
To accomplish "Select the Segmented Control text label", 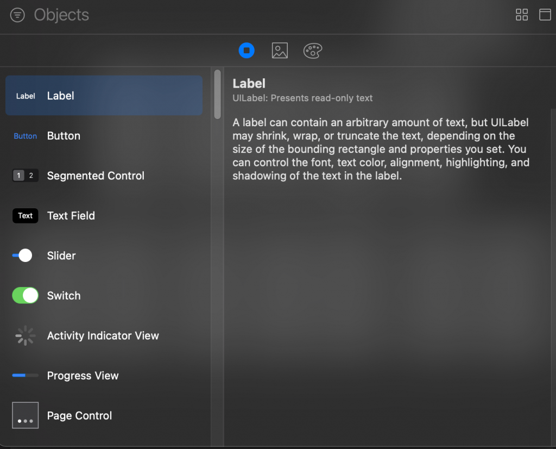I will [96, 176].
